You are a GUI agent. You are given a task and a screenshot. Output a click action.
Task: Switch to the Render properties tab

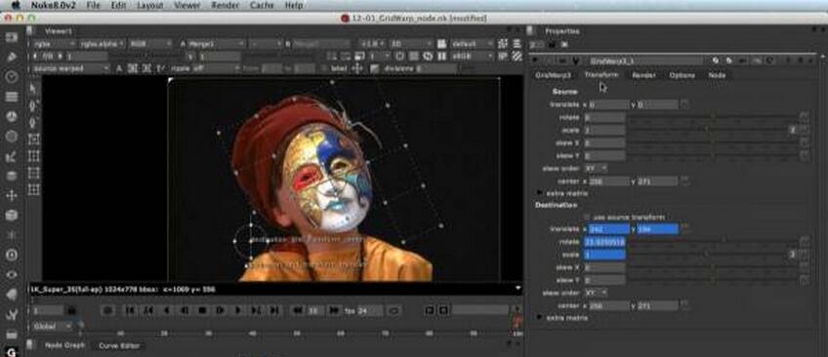643,75
